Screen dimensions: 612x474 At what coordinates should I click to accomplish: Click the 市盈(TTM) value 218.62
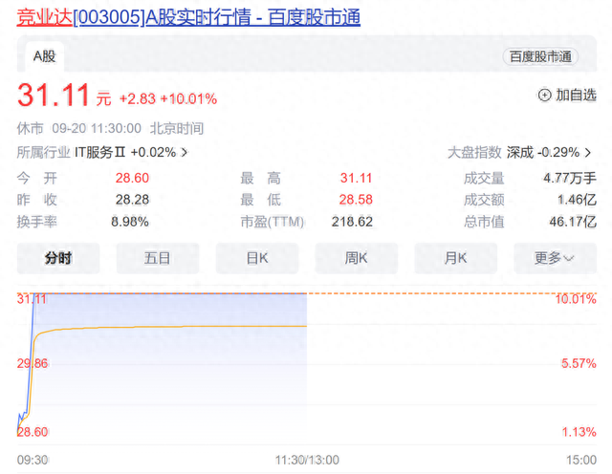(x=352, y=222)
